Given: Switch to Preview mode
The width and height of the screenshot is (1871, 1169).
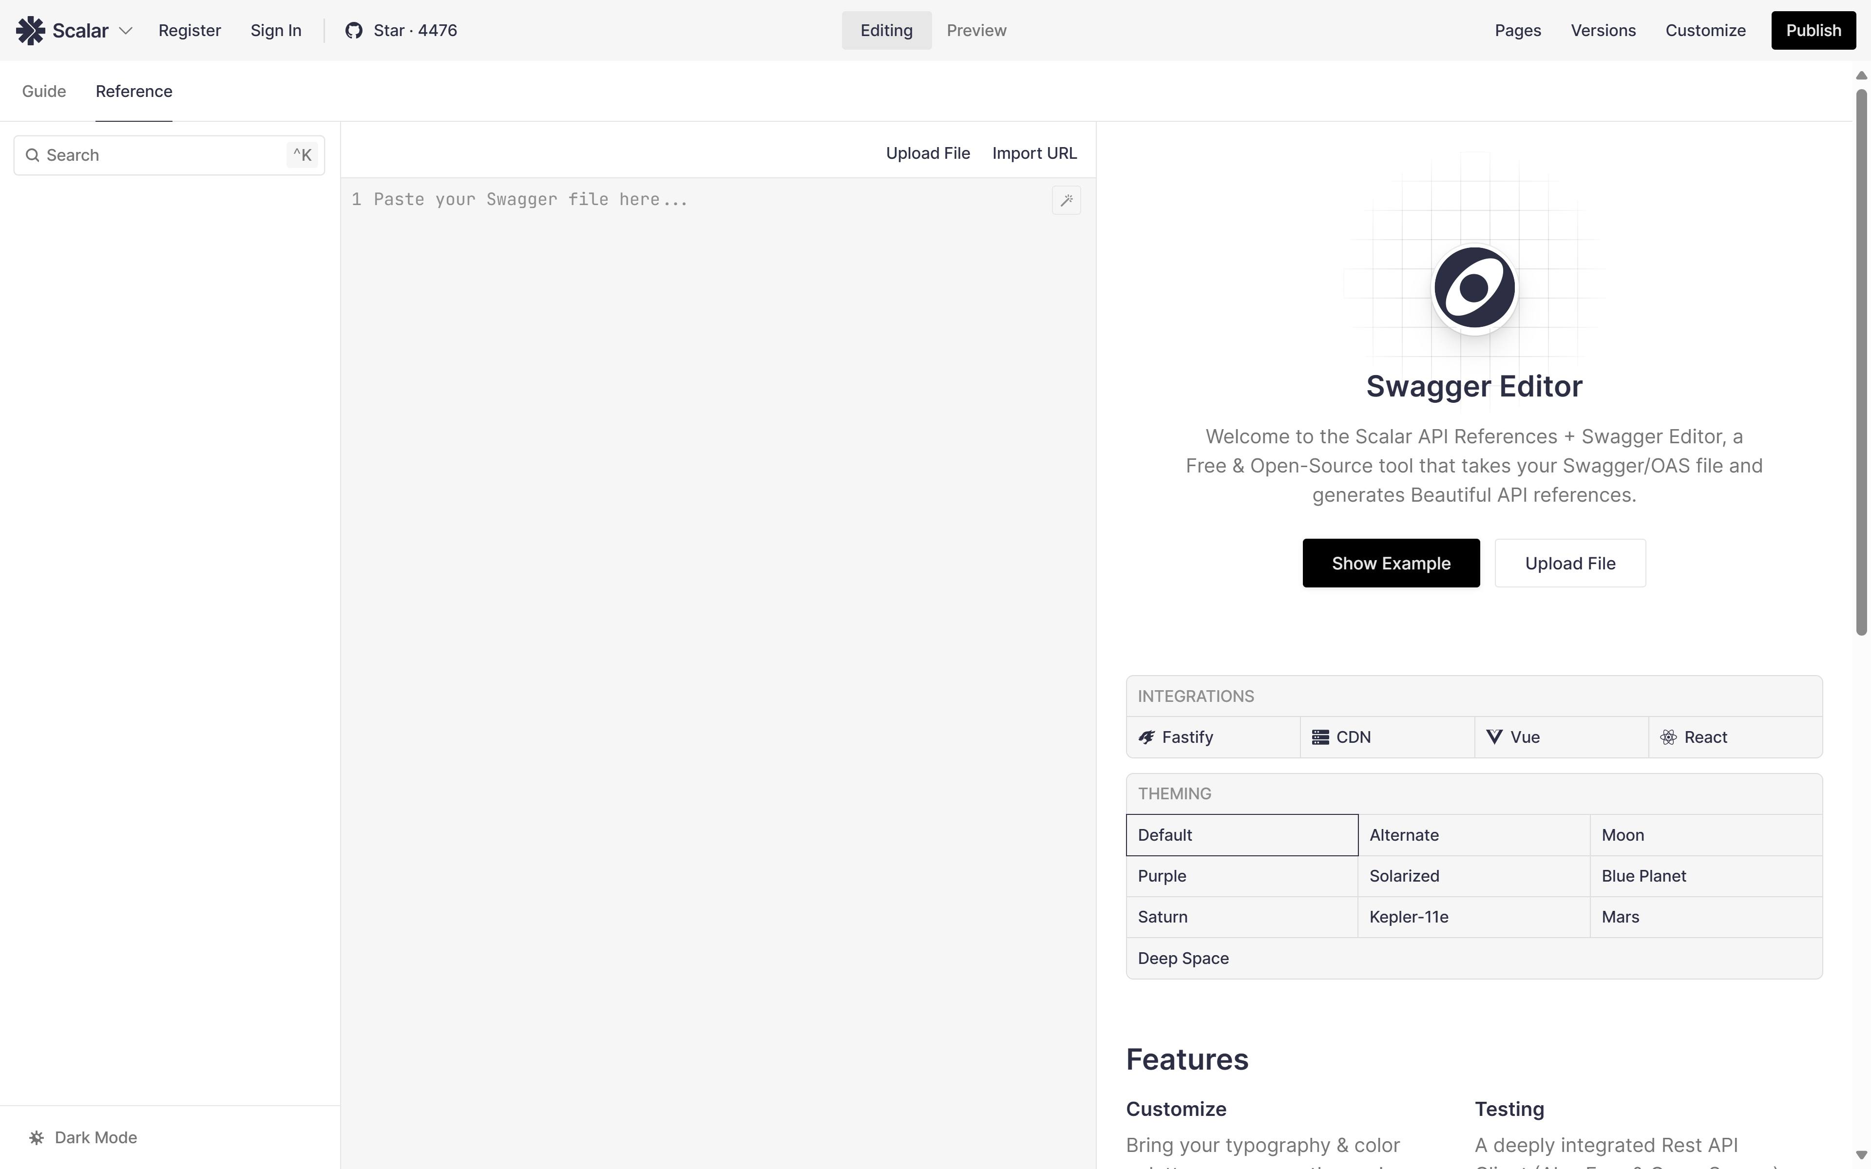Looking at the screenshot, I should [976, 30].
